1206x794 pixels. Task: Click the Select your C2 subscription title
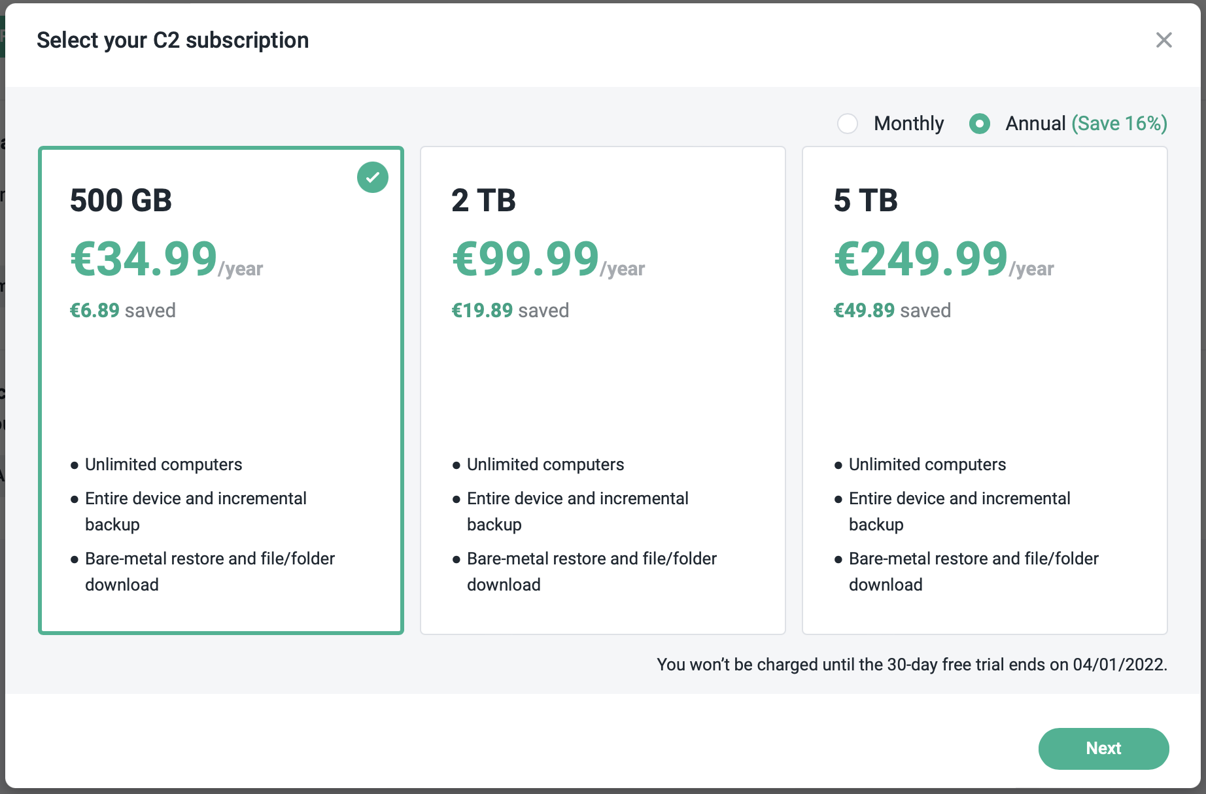(x=173, y=40)
